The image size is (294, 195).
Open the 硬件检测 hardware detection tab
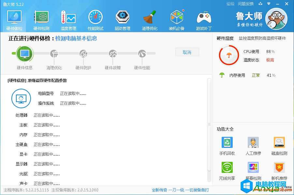point(41,19)
